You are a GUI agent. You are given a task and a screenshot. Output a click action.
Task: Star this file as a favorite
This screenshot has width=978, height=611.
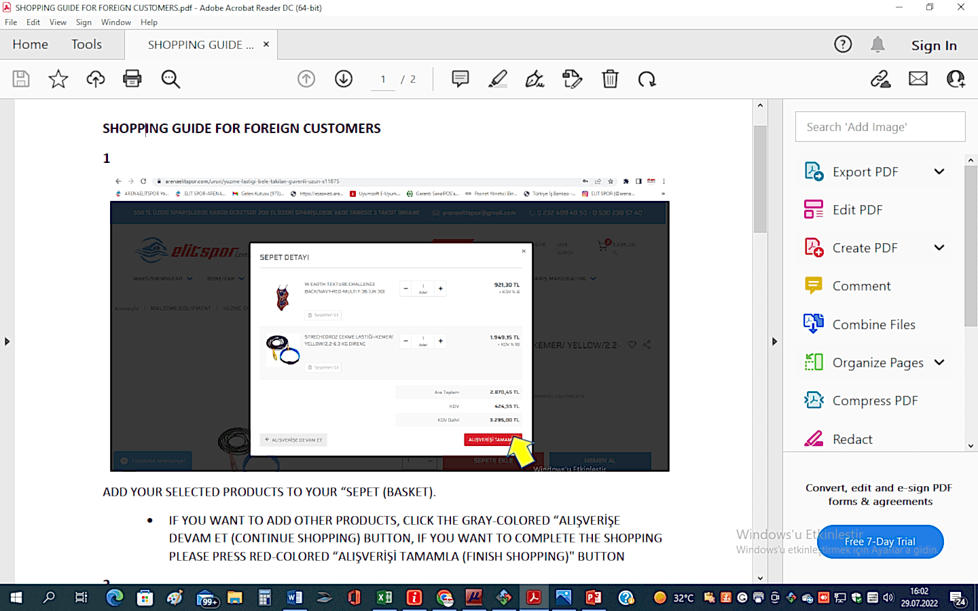58,79
